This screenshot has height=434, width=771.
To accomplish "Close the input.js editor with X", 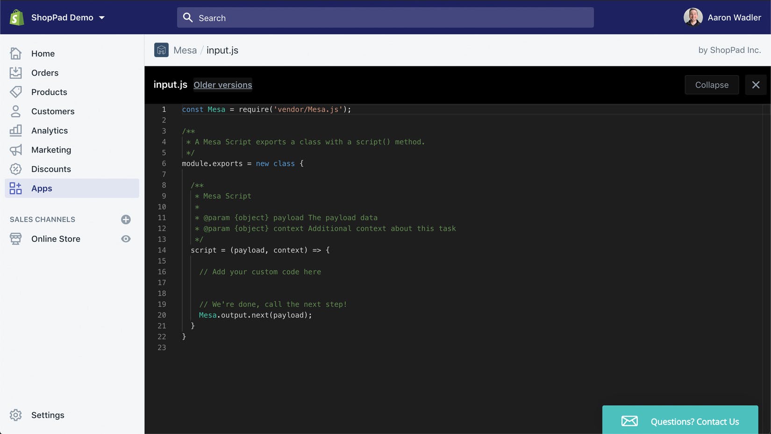I will pos(756,85).
